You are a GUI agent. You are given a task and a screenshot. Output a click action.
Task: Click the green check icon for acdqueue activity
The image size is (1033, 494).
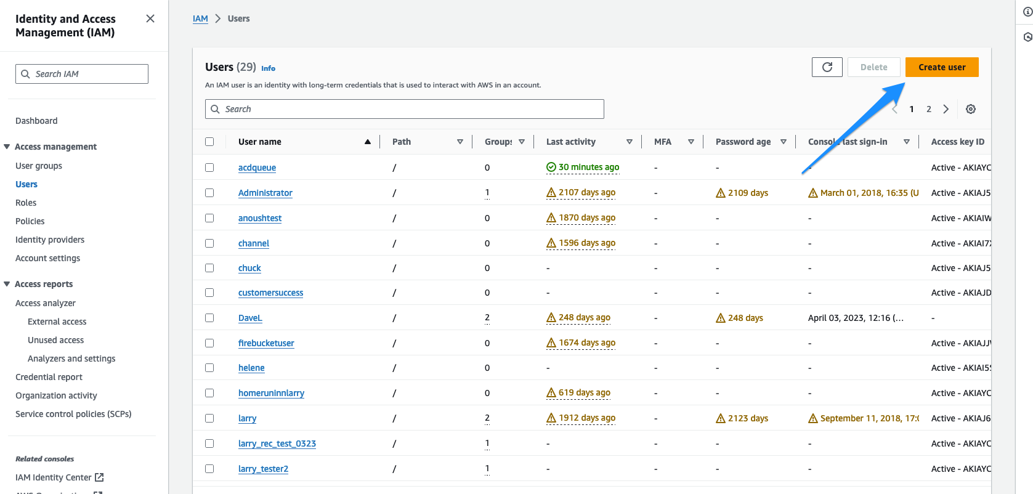[551, 167]
